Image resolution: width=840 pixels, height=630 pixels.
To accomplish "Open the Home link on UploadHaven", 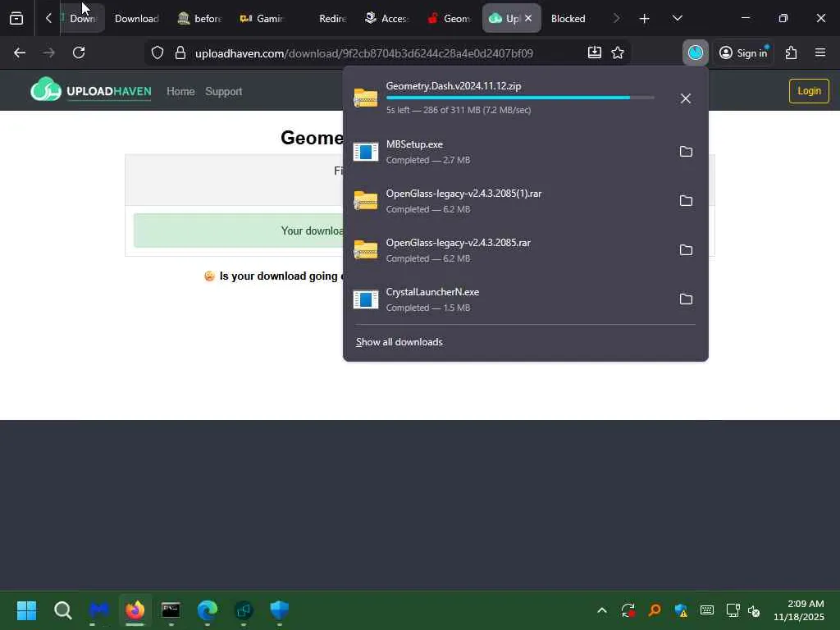I will [x=180, y=91].
